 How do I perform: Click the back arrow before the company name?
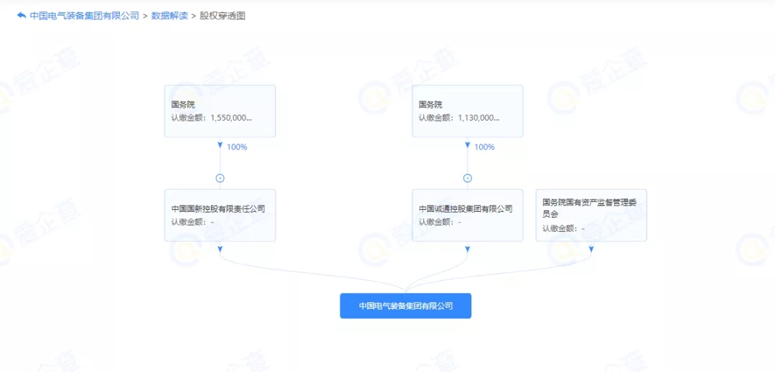(x=22, y=15)
